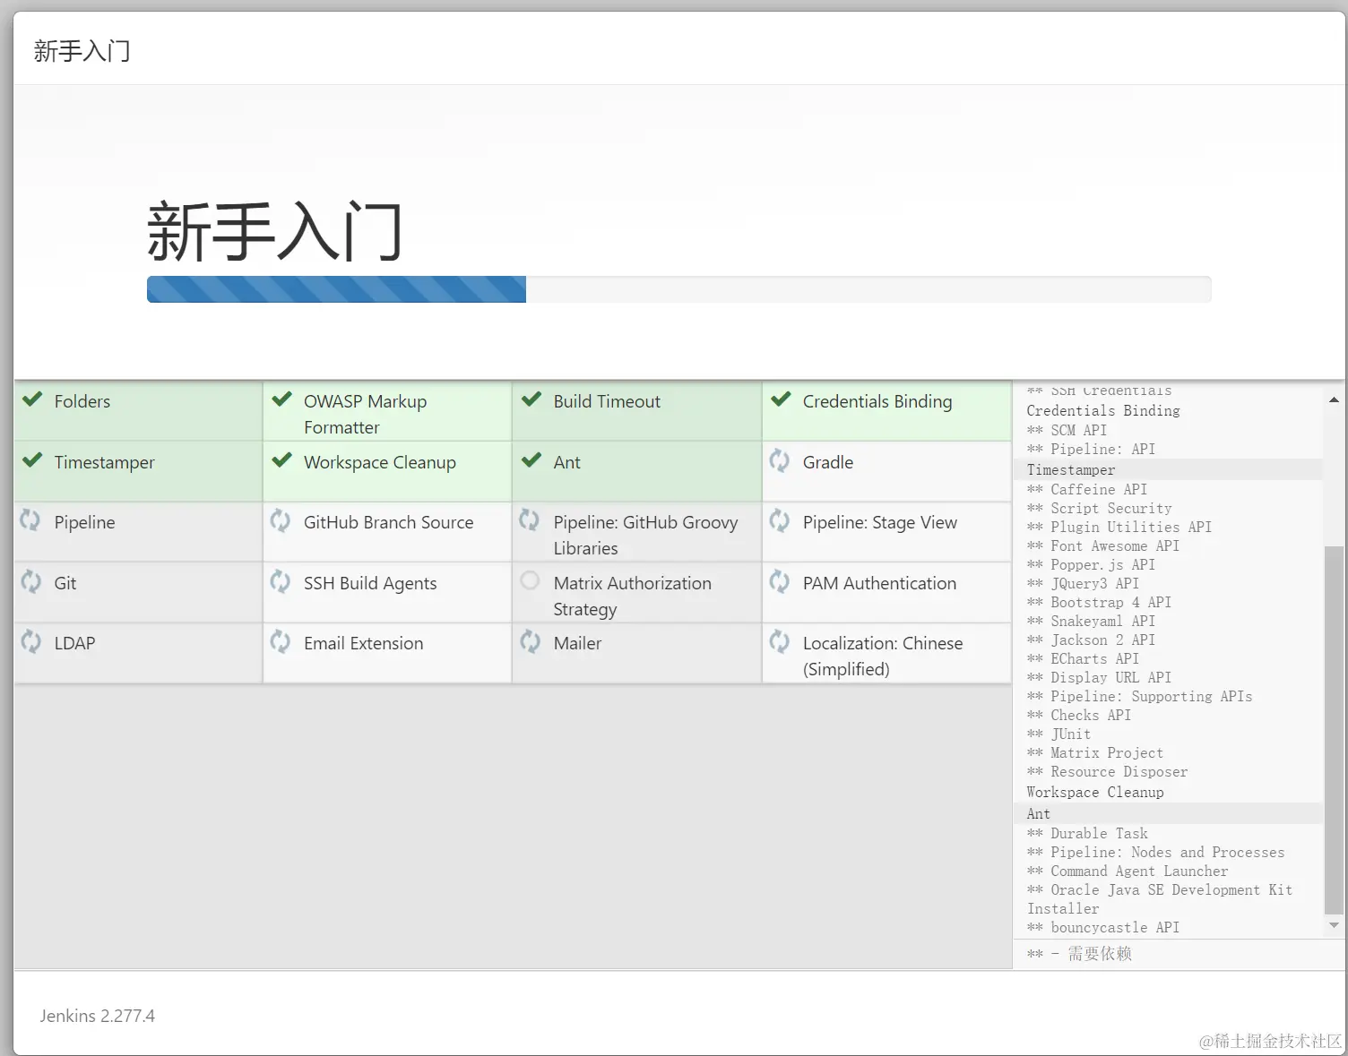This screenshot has height=1056, width=1348.
Task: Click the 新手入门 dialog title at top
Action: point(82,50)
